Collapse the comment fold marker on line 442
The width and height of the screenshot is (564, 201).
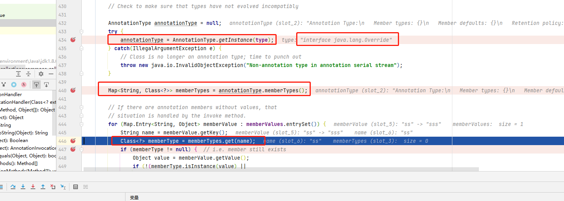pos(81,107)
